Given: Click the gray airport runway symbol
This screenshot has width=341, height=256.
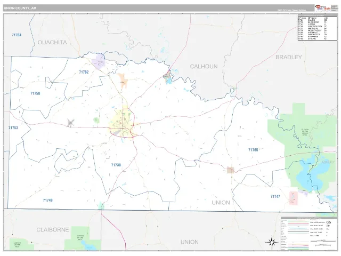Looking at the screenshot, I should point(70,123).
